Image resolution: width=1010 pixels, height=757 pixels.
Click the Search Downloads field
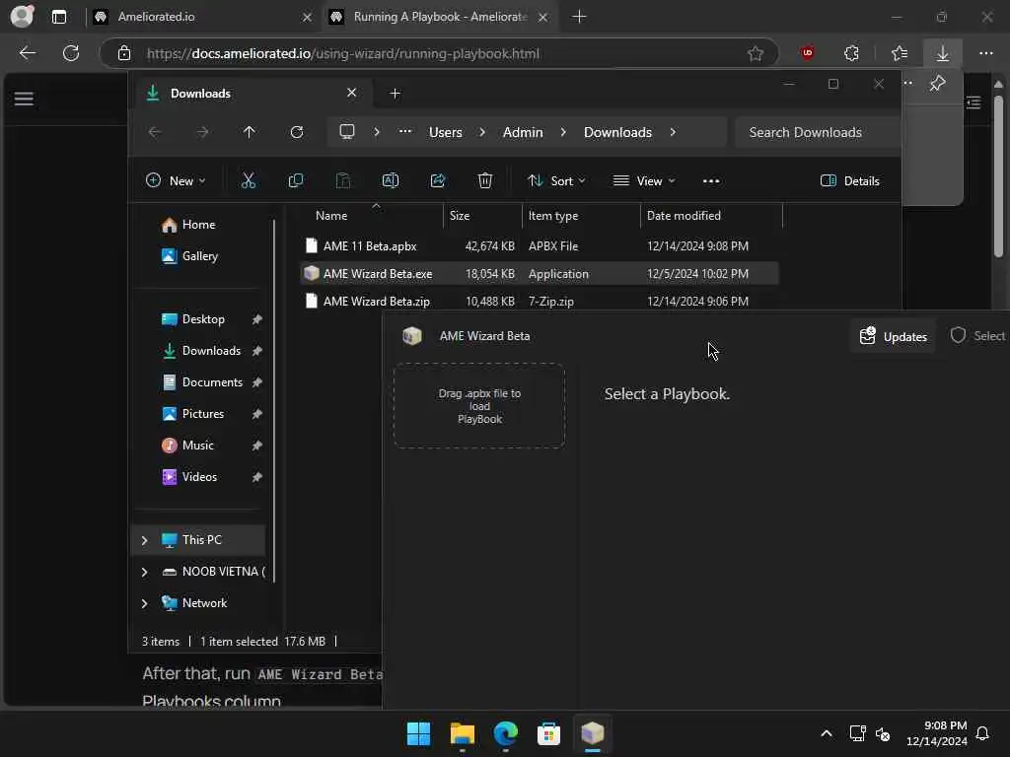[x=818, y=132]
